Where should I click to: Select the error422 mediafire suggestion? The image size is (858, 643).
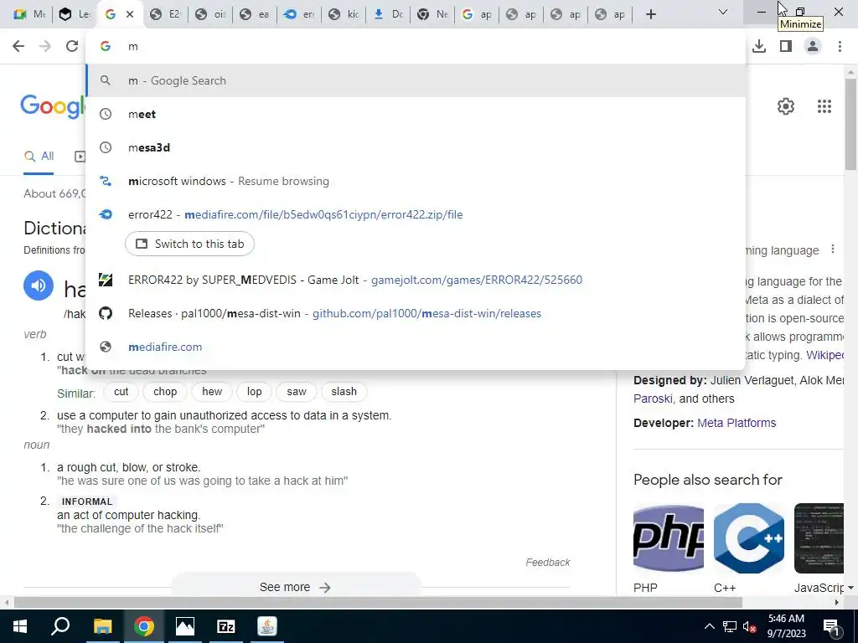point(416,214)
